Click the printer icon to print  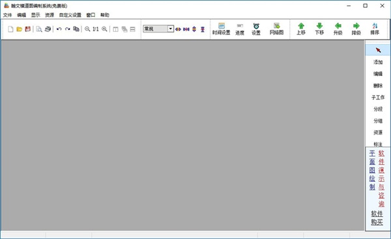pos(48,29)
